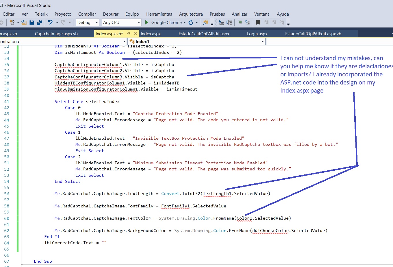The width and height of the screenshot is (393, 267).
Task: Expand the Google Chrome browser dropdown arrow
Action: tap(184, 22)
